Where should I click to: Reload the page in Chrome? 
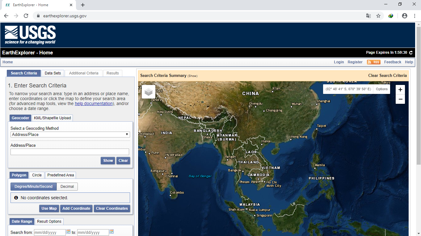click(x=26, y=16)
